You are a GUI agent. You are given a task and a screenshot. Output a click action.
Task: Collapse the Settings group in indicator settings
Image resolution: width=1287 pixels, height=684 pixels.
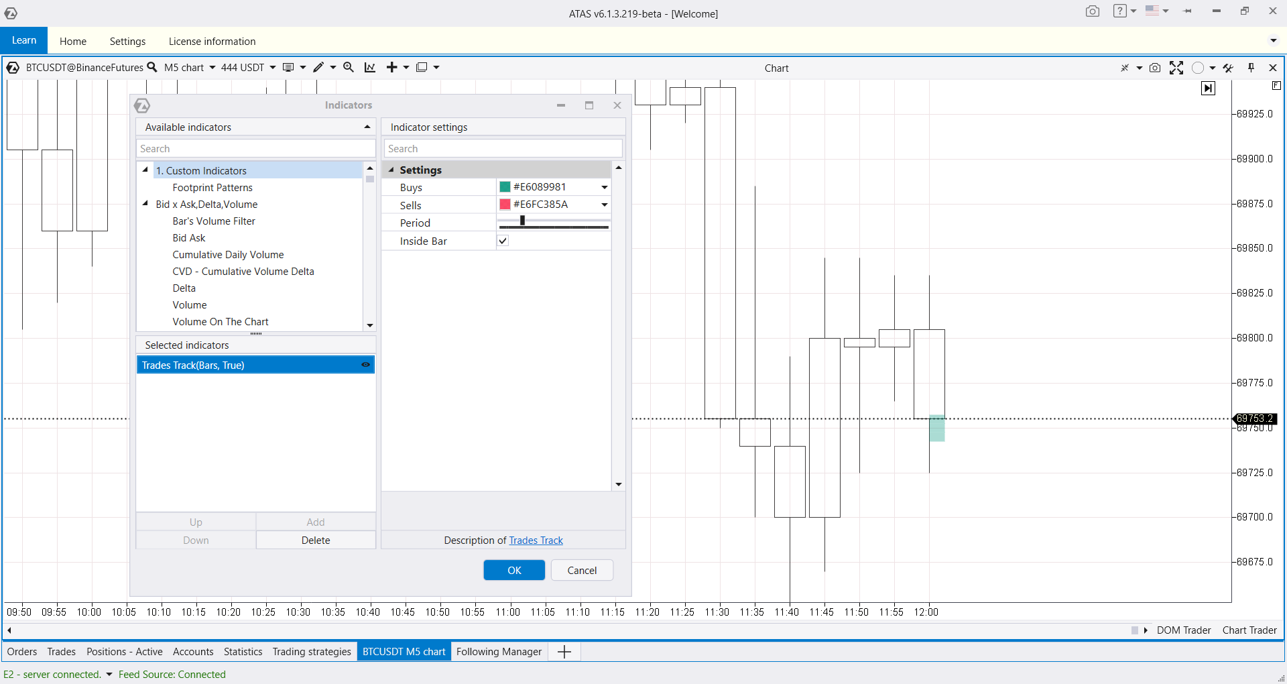(391, 170)
